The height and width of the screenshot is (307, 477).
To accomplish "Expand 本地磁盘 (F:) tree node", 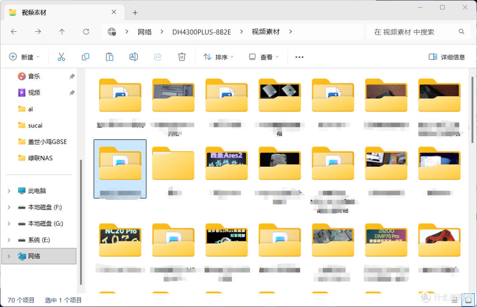I will 9,207.
